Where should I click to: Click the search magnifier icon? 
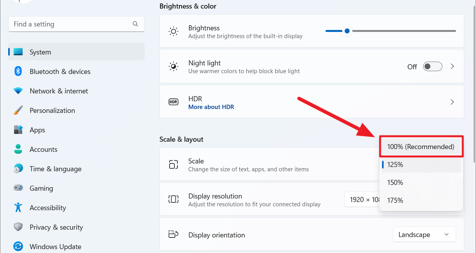click(135, 24)
